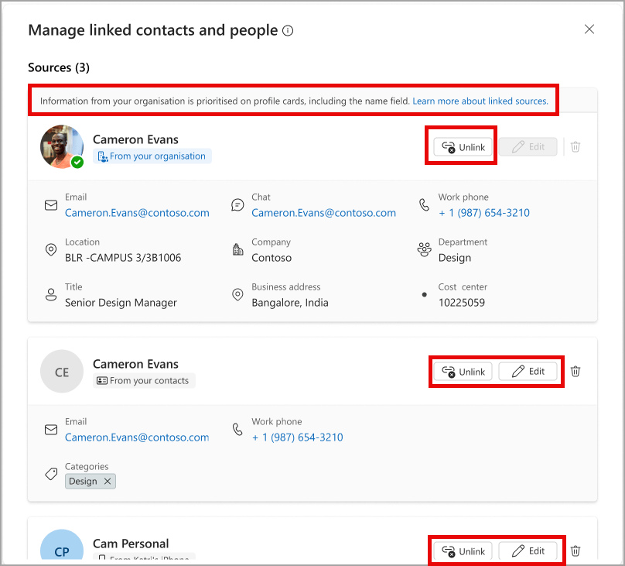Click the info icon next to the dialog title

point(286,30)
